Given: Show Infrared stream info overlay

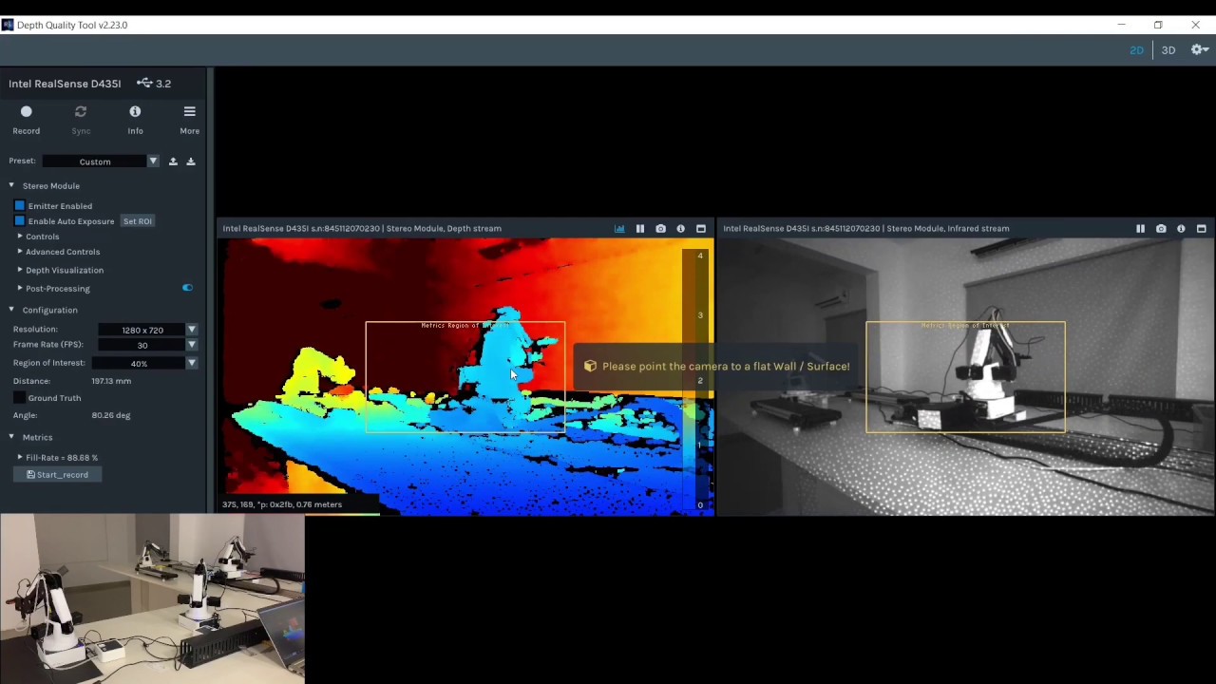Looking at the screenshot, I should 1181,229.
